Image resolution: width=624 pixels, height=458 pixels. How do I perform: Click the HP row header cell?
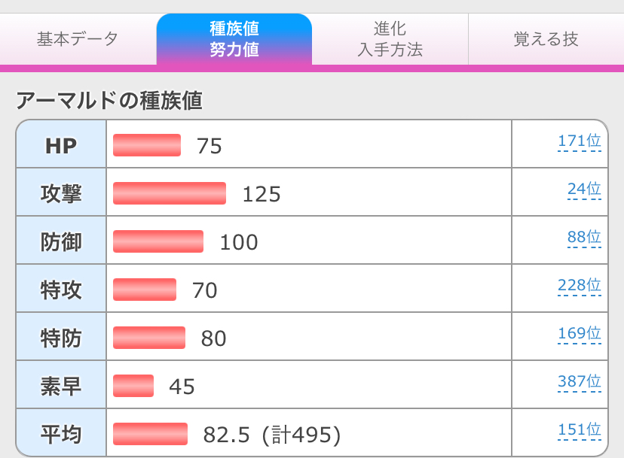pyautogui.click(x=61, y=145)
